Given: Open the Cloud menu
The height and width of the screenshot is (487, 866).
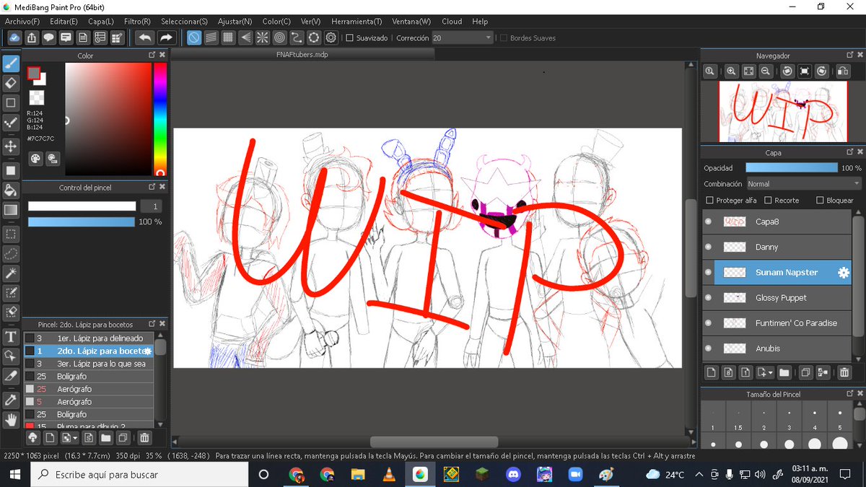Looking at the screenshot, I should point(452,22).
